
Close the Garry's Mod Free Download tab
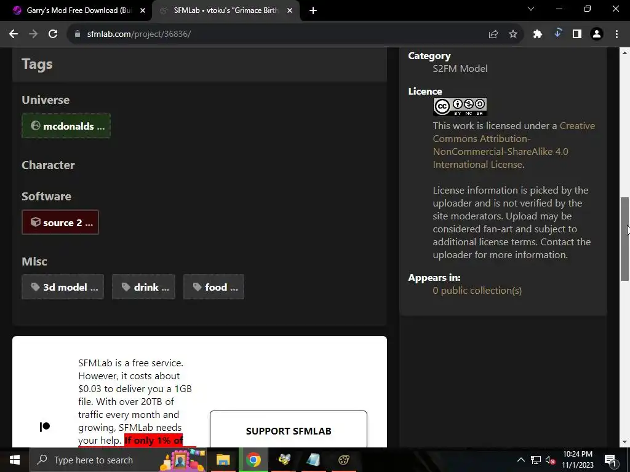[x=143, y=11]
